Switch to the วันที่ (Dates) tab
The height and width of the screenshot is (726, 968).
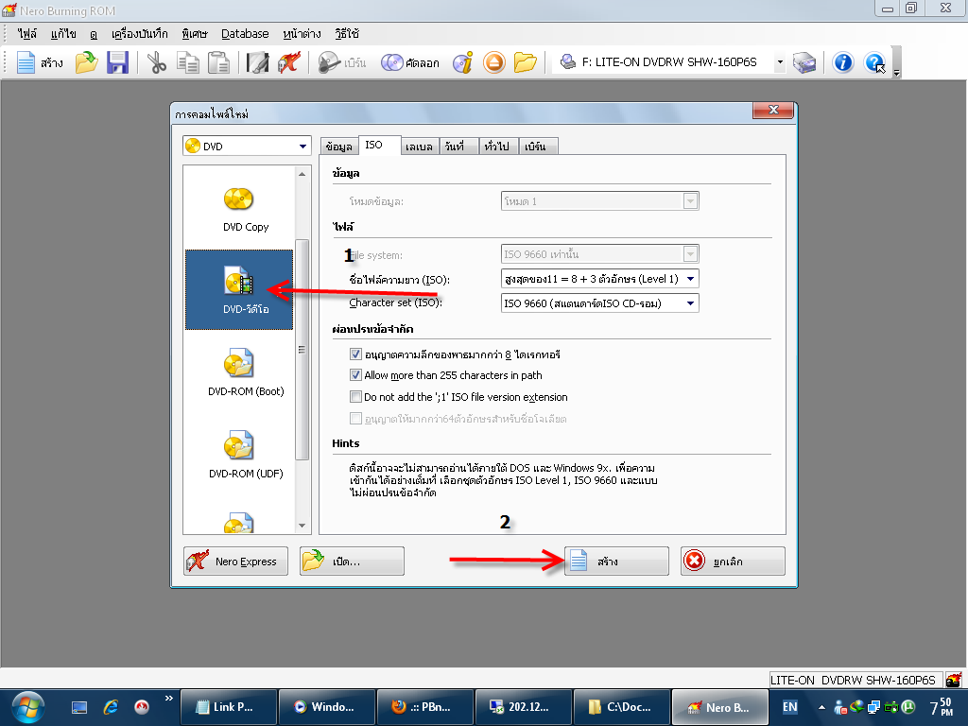point(459,147)
